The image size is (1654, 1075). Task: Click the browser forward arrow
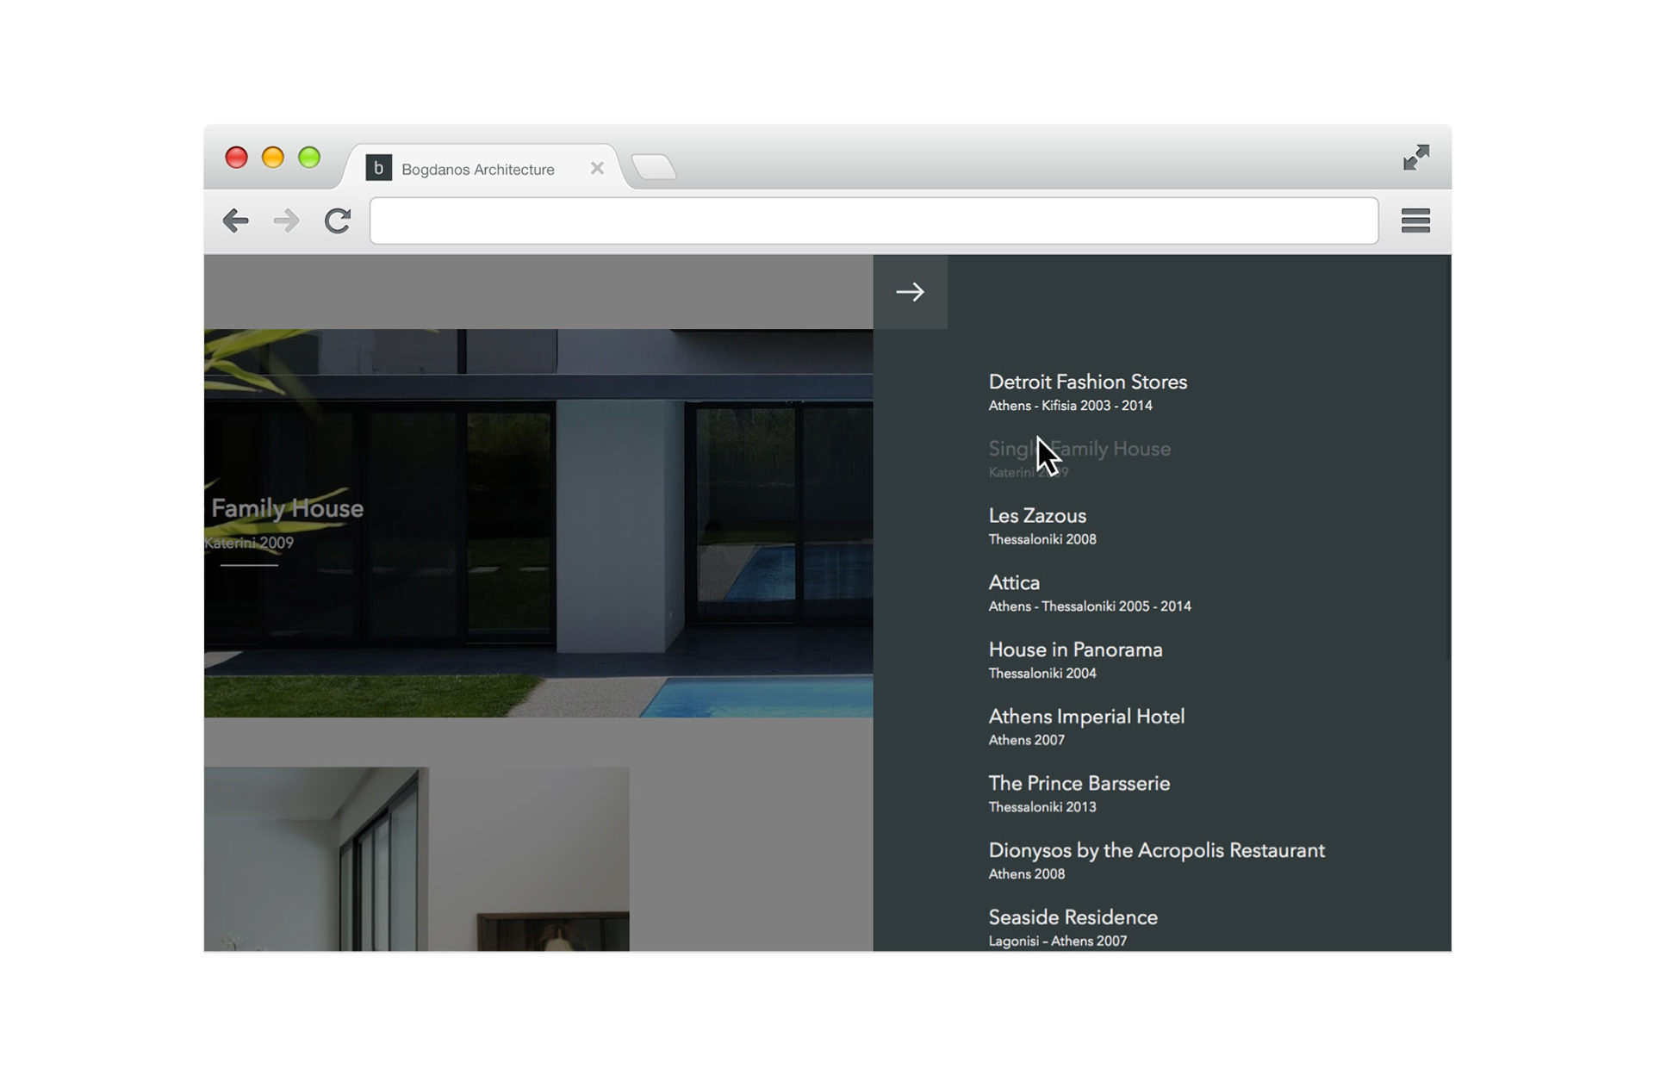tap(286, 221)
